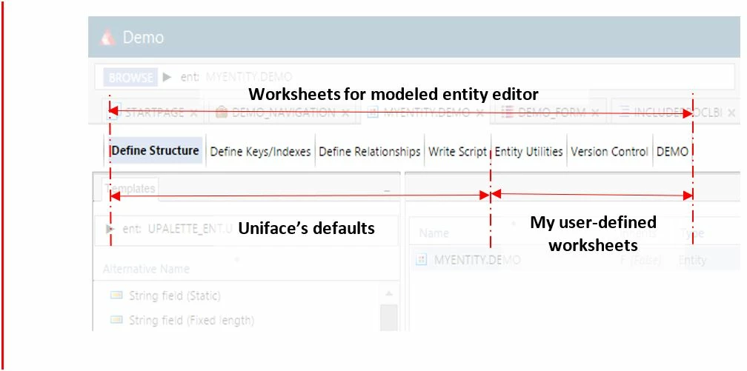
Task: Select the MYENTITY.DEMO editor tab
Action: click(427, 113)
